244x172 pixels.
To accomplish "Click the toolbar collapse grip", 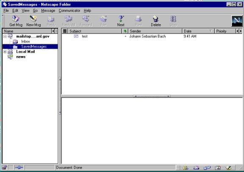I will tap(3, 21).
